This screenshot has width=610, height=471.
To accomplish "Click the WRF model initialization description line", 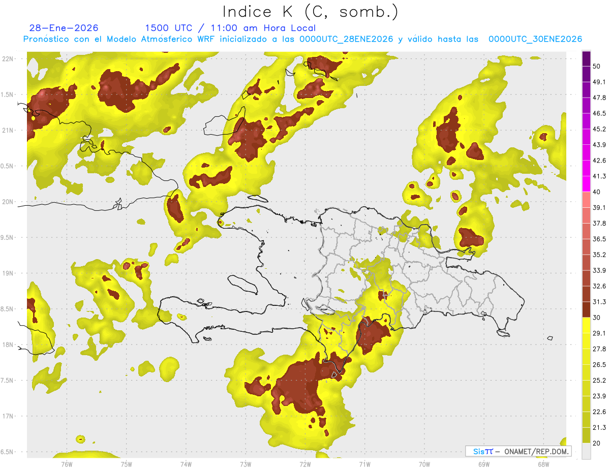I will tap(302, 39).
